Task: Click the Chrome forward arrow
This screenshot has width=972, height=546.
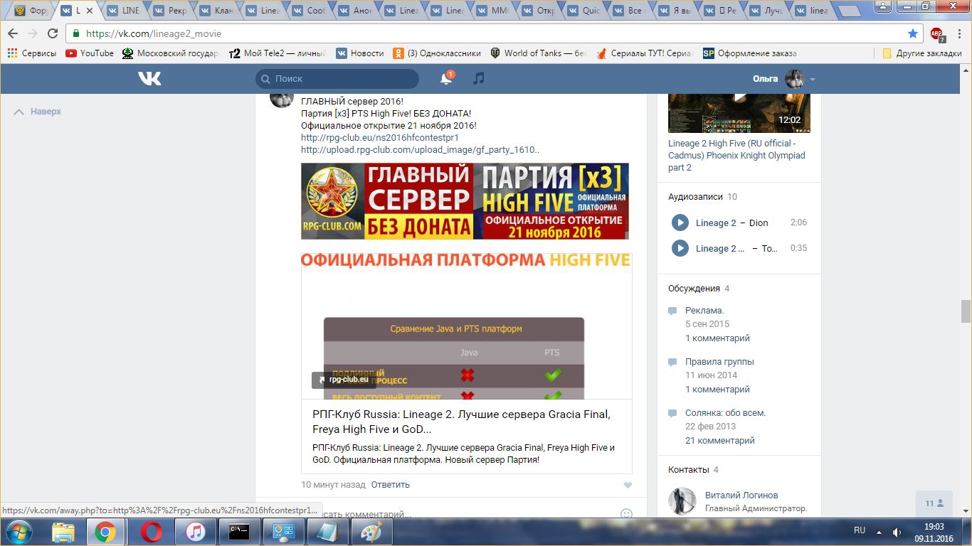Action: [x=33, y=33]
